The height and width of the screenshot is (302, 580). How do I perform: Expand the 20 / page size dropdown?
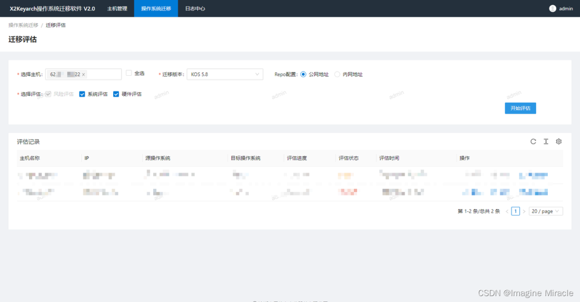pos(546,212)
